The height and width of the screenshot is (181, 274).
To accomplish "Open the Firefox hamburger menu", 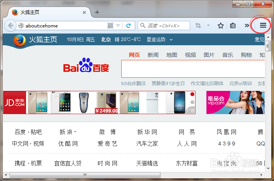I will [x=263, y=26].
